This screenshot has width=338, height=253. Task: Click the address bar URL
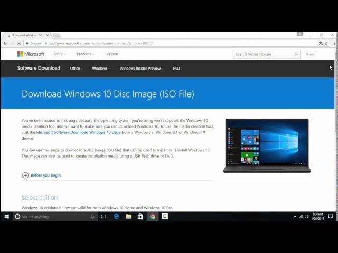(x=99, y=43)
